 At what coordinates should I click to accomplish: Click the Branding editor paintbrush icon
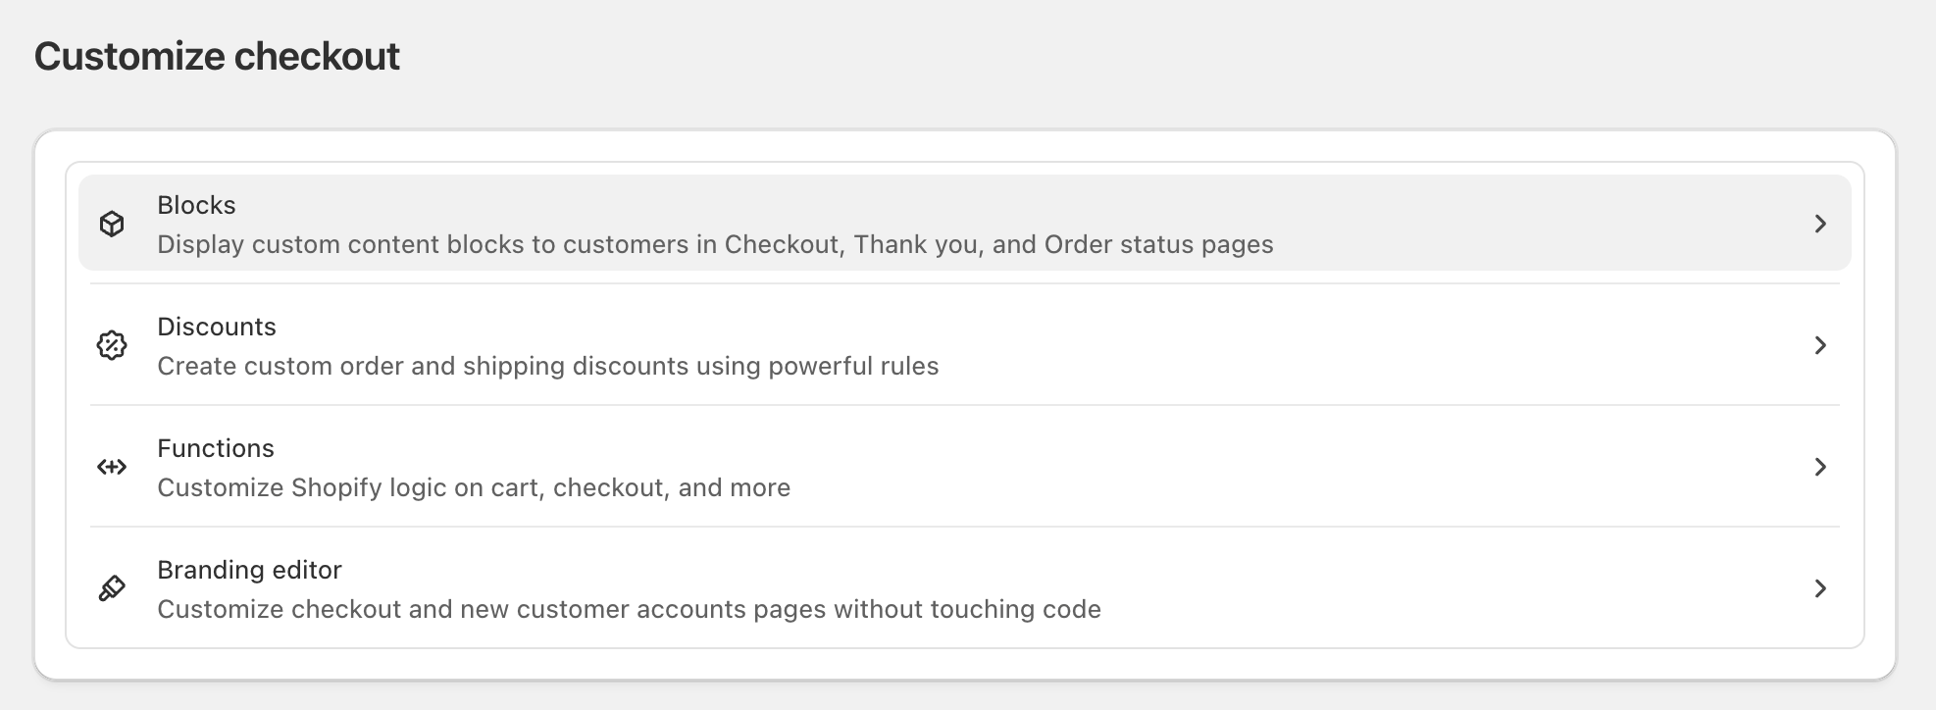pos(113,588)
